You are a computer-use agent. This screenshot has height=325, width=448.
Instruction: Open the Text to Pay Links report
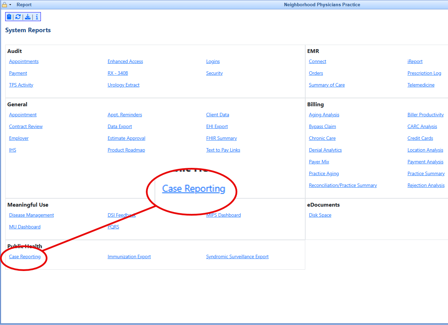(223, 150)
